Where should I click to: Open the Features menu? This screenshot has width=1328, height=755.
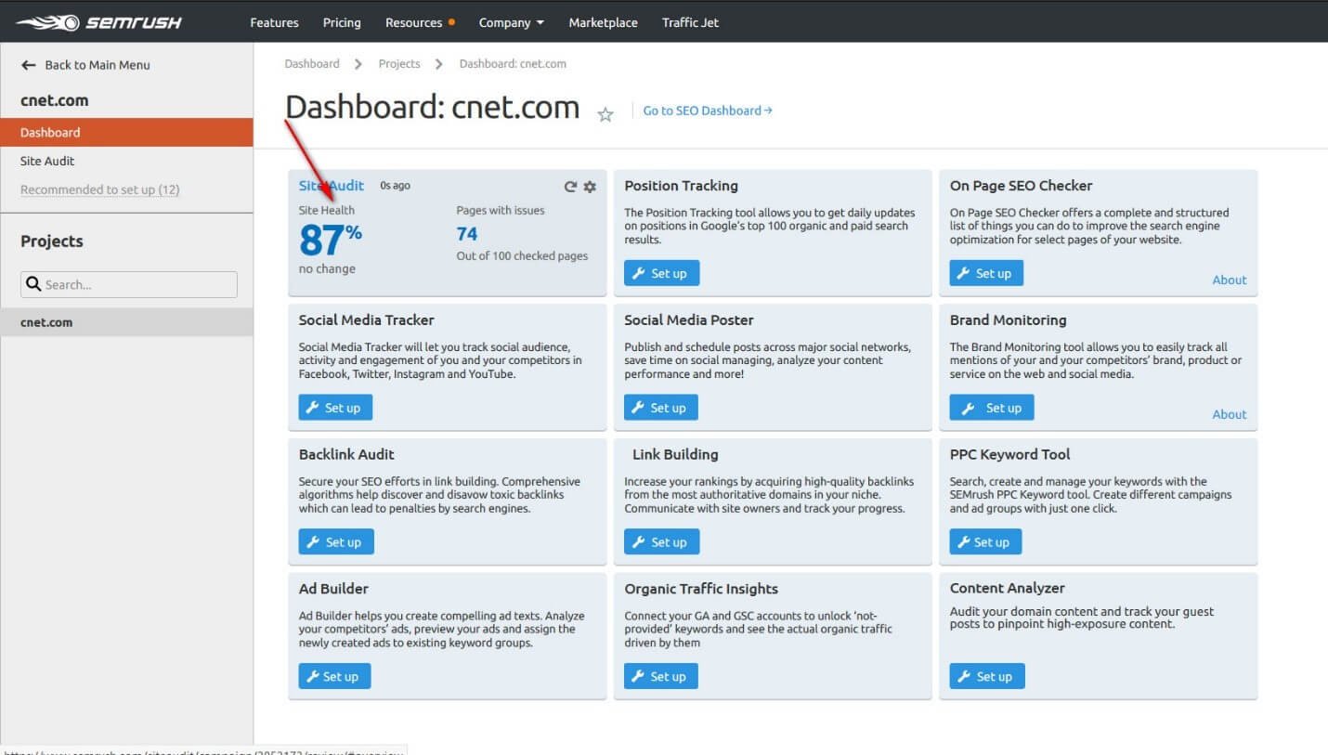tap(274, 22)
